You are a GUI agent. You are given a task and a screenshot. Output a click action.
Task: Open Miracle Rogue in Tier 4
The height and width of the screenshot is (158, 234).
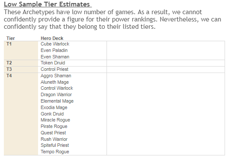[x=55, y=120]
